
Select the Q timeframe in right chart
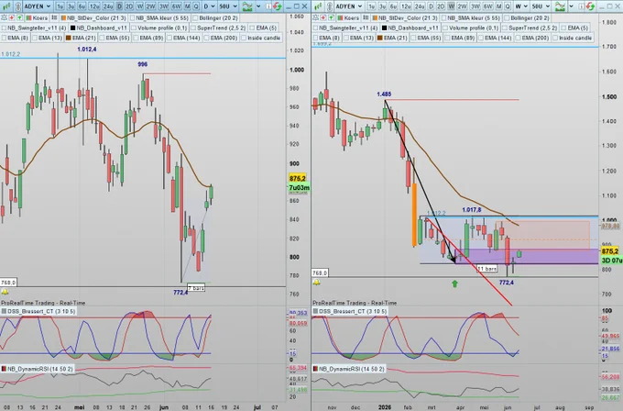[508, 6]
